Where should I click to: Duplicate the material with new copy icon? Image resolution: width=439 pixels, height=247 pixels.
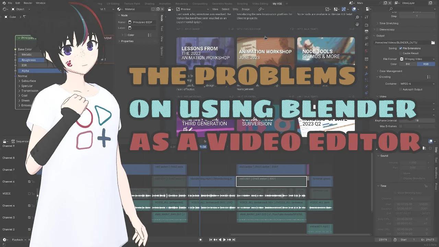coord(158,9)
